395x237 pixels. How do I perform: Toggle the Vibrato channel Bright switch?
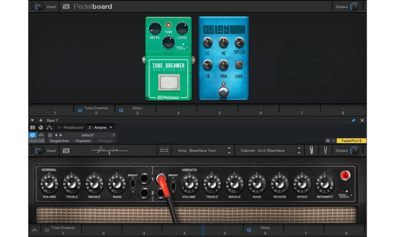pos(173,185)
